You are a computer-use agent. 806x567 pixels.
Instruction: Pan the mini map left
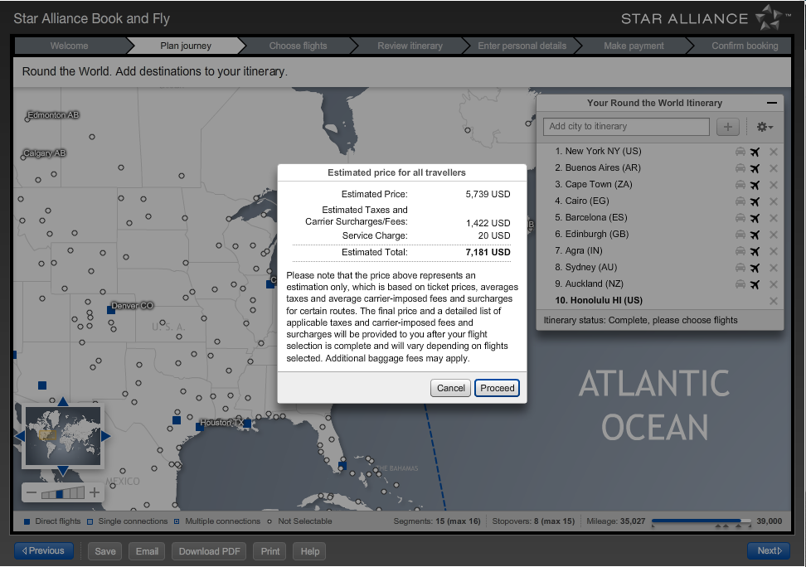[x=20, y=436]
